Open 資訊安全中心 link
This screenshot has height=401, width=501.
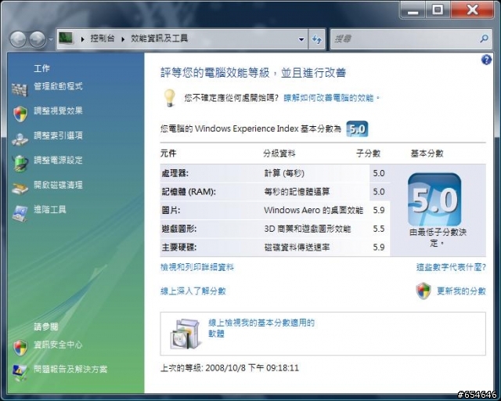click(58, 345)
